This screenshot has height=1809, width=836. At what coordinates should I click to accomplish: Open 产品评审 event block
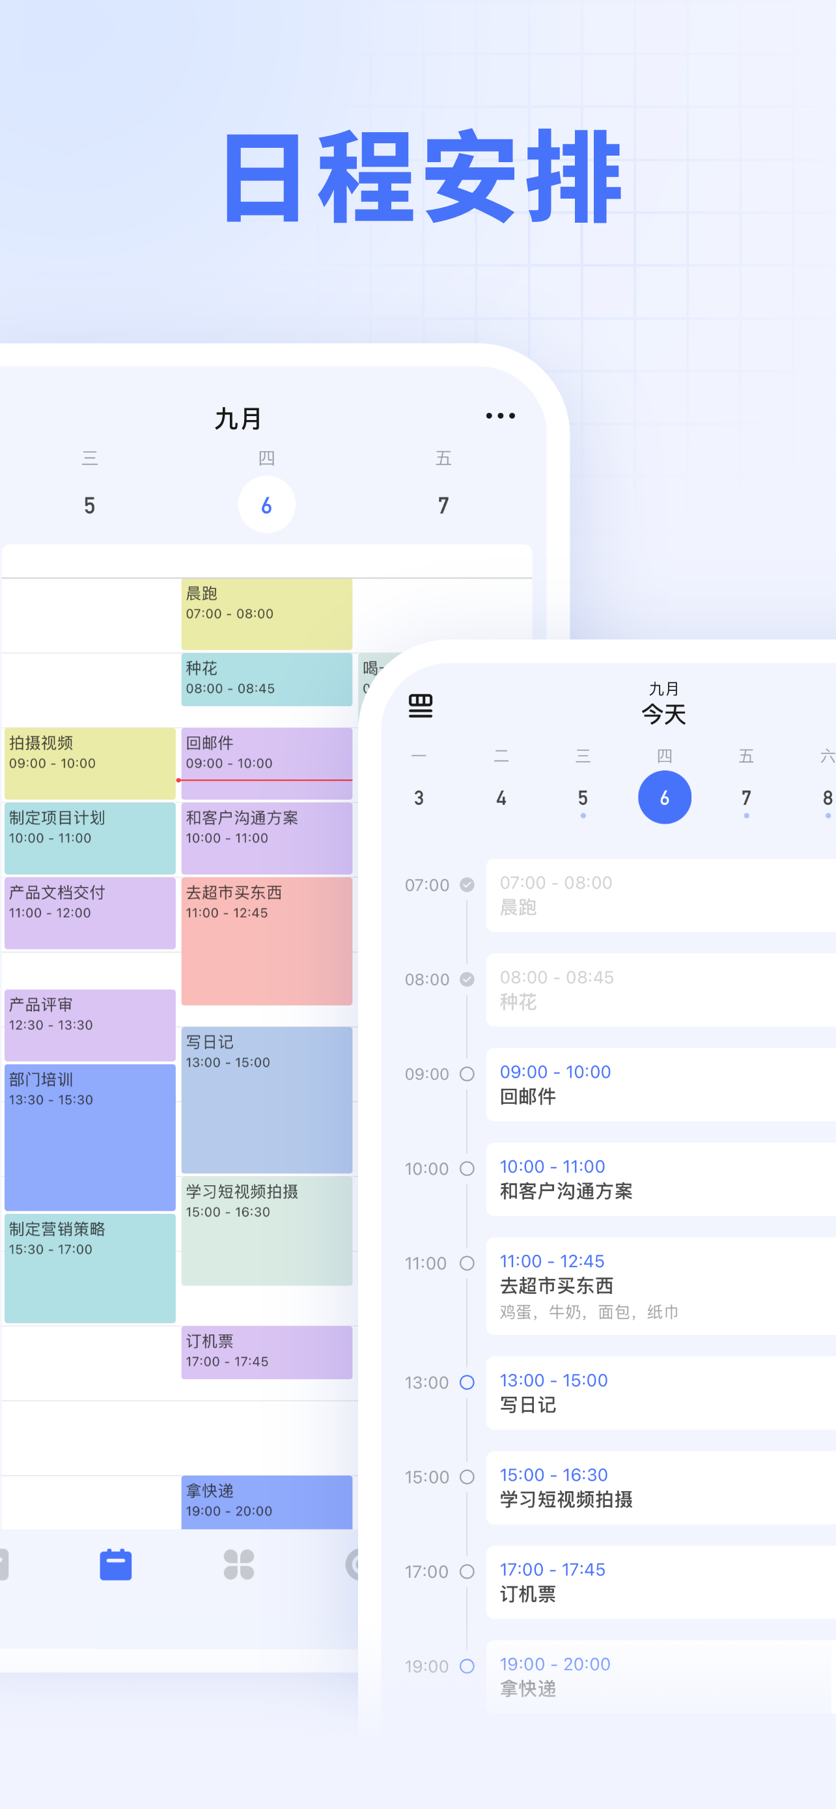pyautogui.click(x=90, y=1025)
